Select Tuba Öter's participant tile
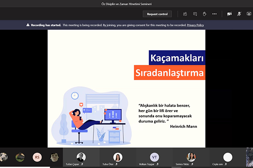Image resolution: width=253 pixels, height=168 pixels. [x=118, y=157]
